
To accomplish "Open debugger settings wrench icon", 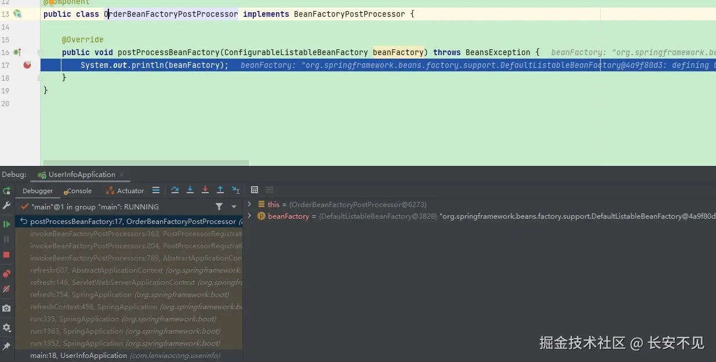I will pos(6,206).
